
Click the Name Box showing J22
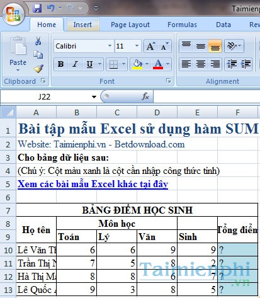(x=45, y=97)
